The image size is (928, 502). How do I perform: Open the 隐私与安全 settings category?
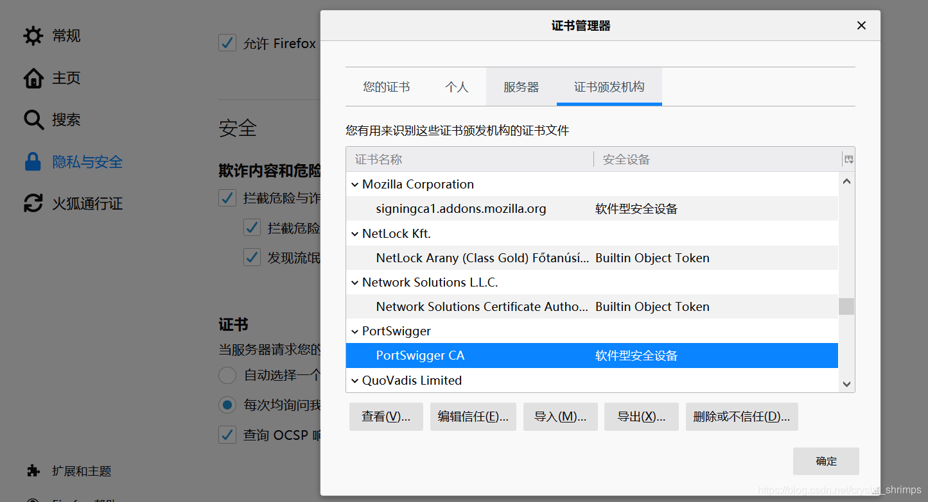pos(87,162)
